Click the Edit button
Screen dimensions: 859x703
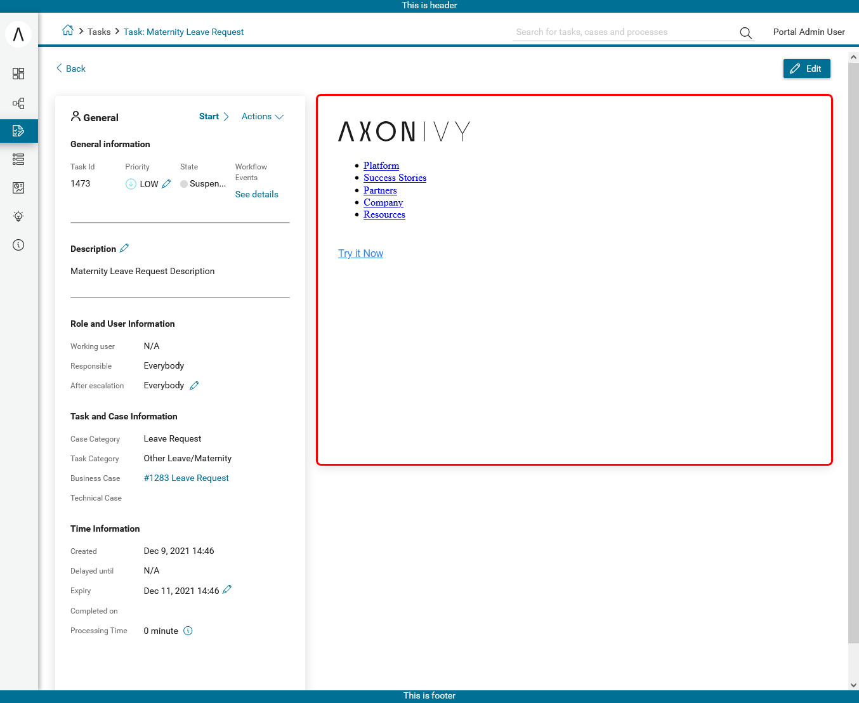point(806,69)
